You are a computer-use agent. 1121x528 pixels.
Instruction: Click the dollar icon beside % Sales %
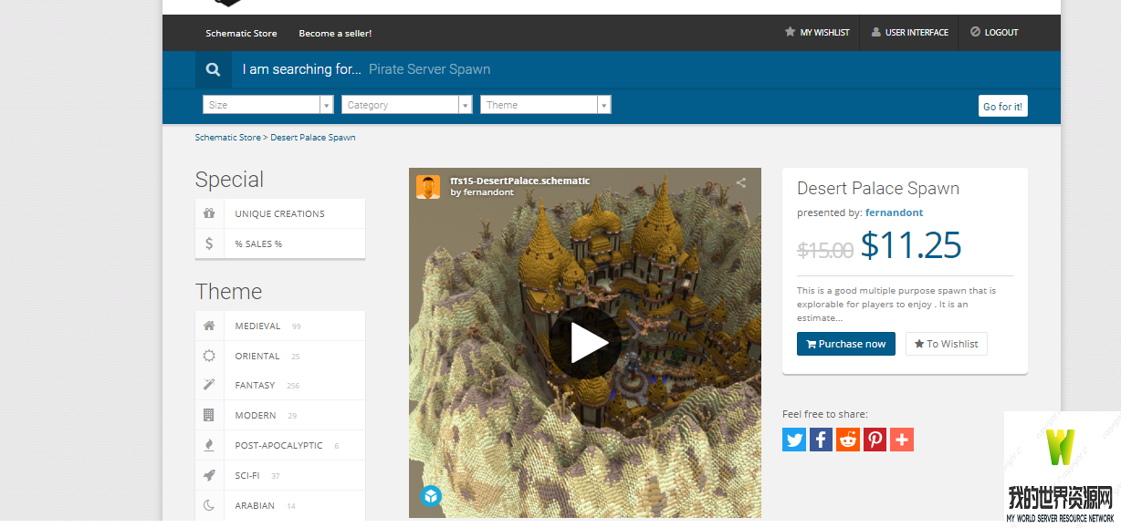[209, 243]
